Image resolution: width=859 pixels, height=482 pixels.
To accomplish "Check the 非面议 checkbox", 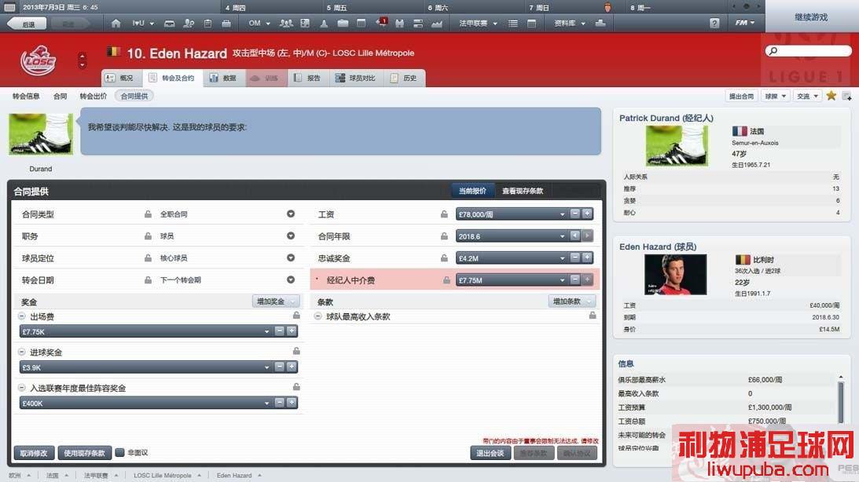I will click(119, 452).
